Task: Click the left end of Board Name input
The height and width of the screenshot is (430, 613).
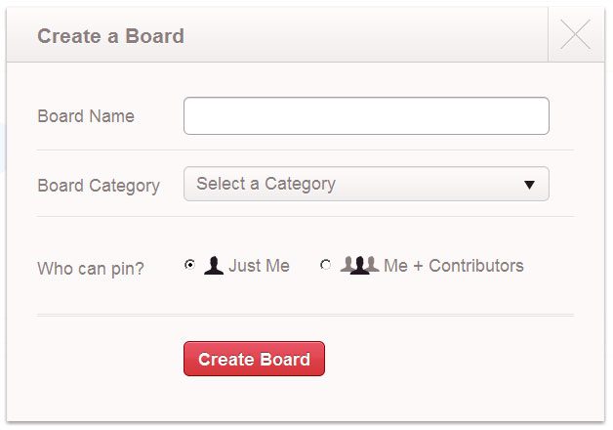Action: (197, 115)
